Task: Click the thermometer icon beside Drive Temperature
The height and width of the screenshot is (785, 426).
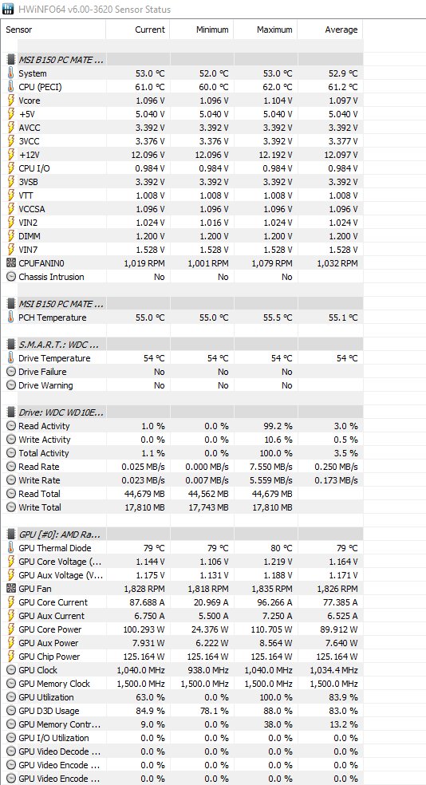Action: click(x=11, y=358)
